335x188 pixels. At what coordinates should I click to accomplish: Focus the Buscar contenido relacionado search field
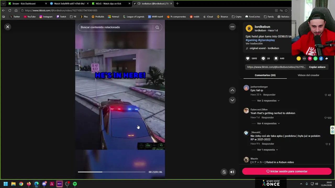coord(115,27)
